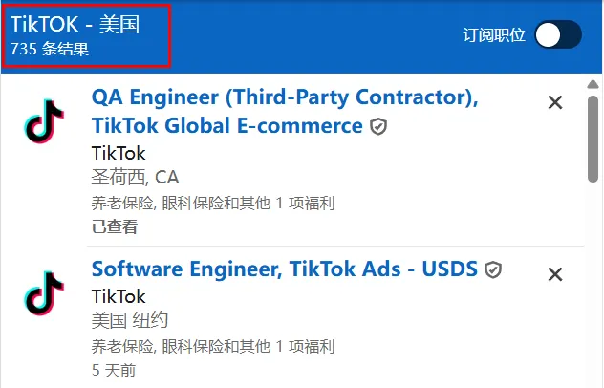The image size is (604, 388).
Task: Dismiss the Software Engineer job with X
Action: (x=555, y=274)
